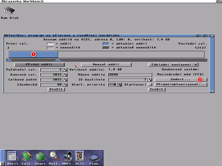
Task: Adjust ID hostitele stepper arrows
Action: click(150, 80)
